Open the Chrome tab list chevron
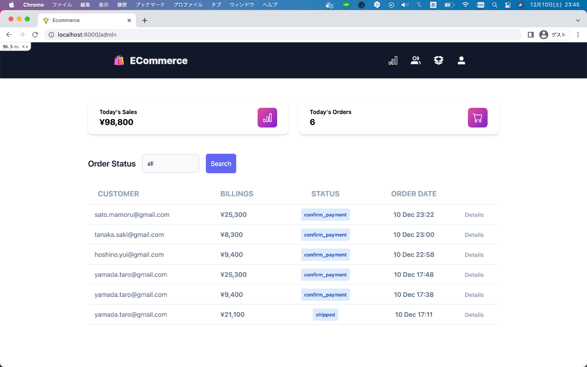This screenshot has height=367, width=587. pos(578,20)
